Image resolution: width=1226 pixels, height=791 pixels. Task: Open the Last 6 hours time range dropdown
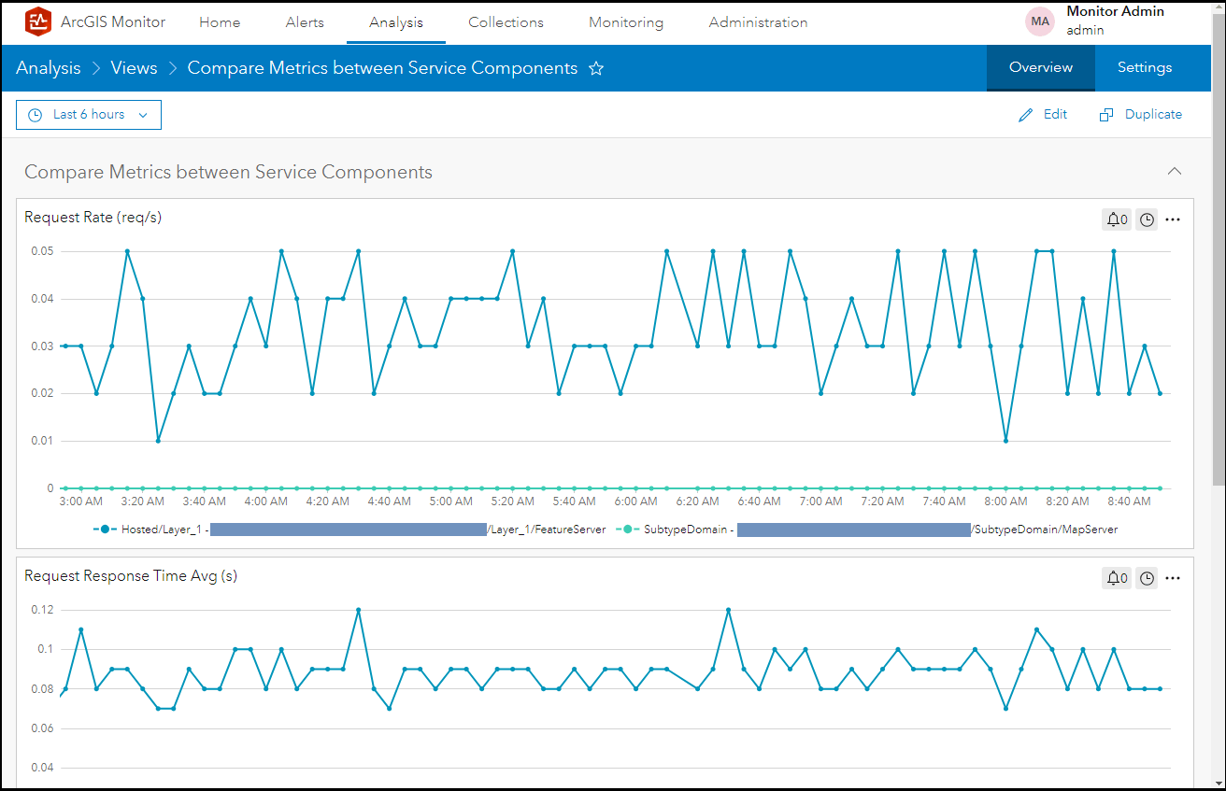click(x=89, y=115)
